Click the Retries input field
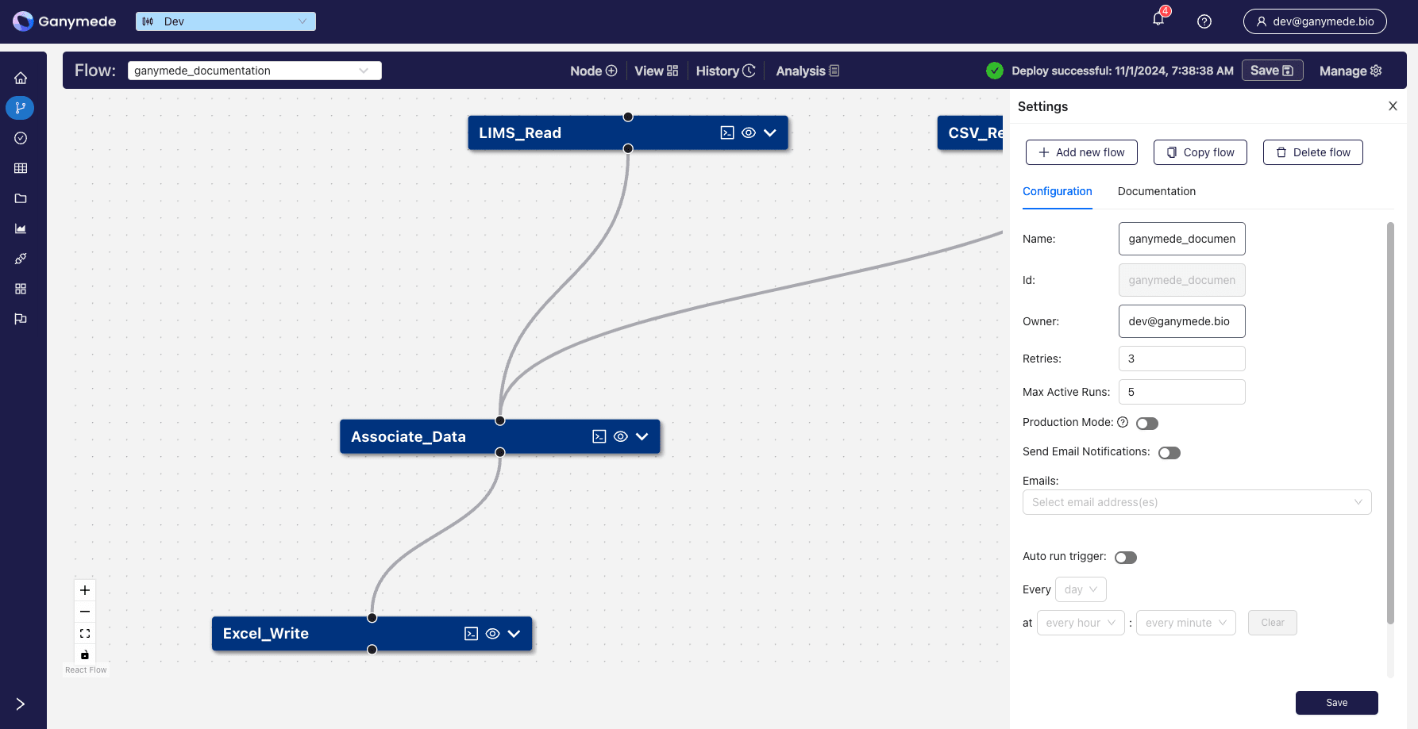Image resolution: width=1418 pixels, height=729 pixels. tap(1182, 359)
